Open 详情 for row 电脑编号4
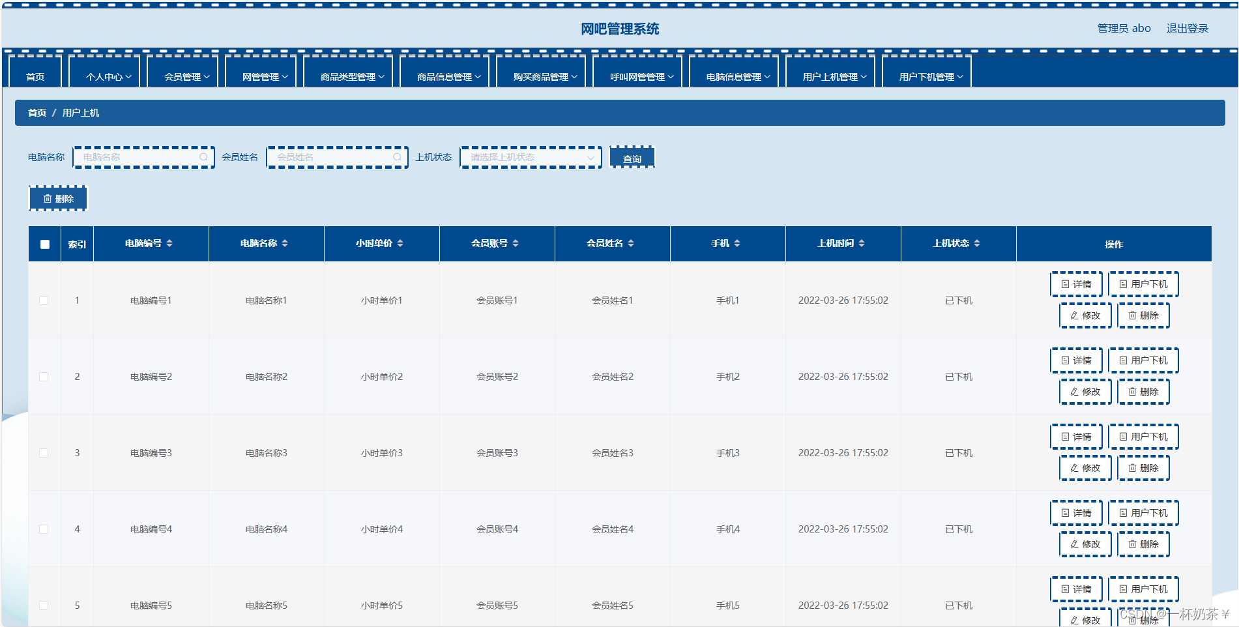Image resolution: width=1239 pixels, height=627 pixels. (1076, 513)
